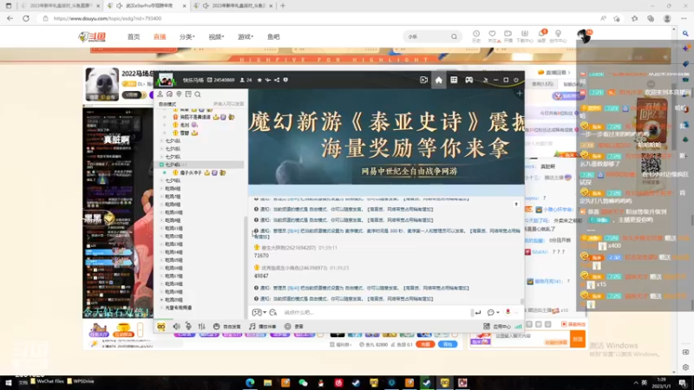Open the owl emoji icon at YY bottom bar

pyautogui.click(x=161, y=327)
